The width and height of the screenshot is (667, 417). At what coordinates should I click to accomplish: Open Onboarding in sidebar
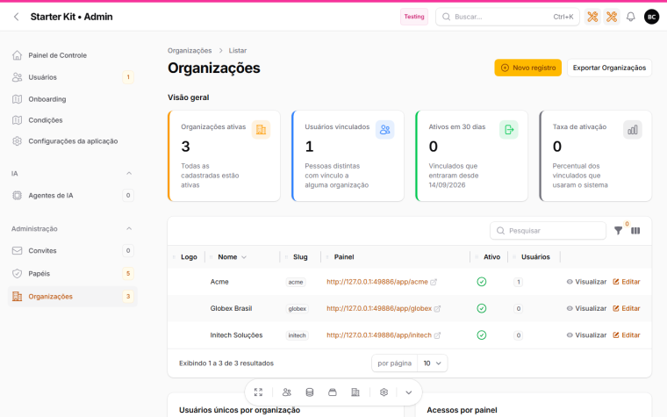pos(72,99)
